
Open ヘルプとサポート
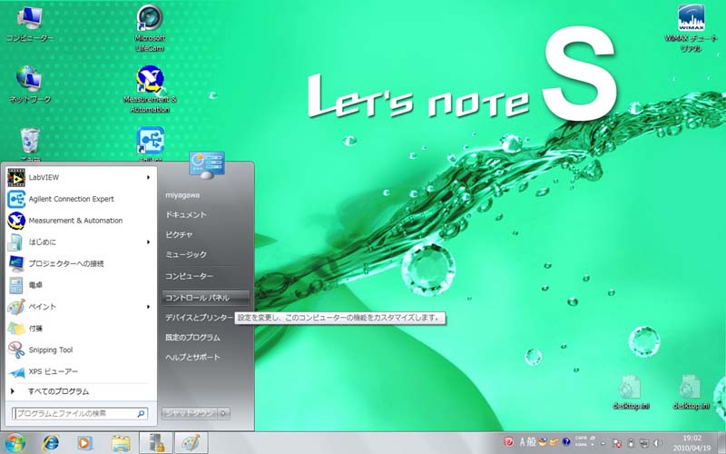tap(192, 357)
